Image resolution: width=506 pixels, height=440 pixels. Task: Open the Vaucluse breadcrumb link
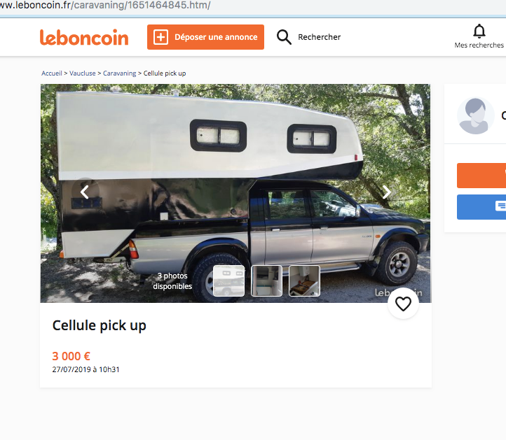[83, 73]
